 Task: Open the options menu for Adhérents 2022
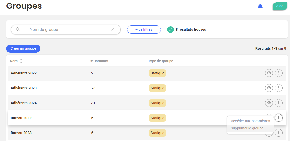(278, 73)
